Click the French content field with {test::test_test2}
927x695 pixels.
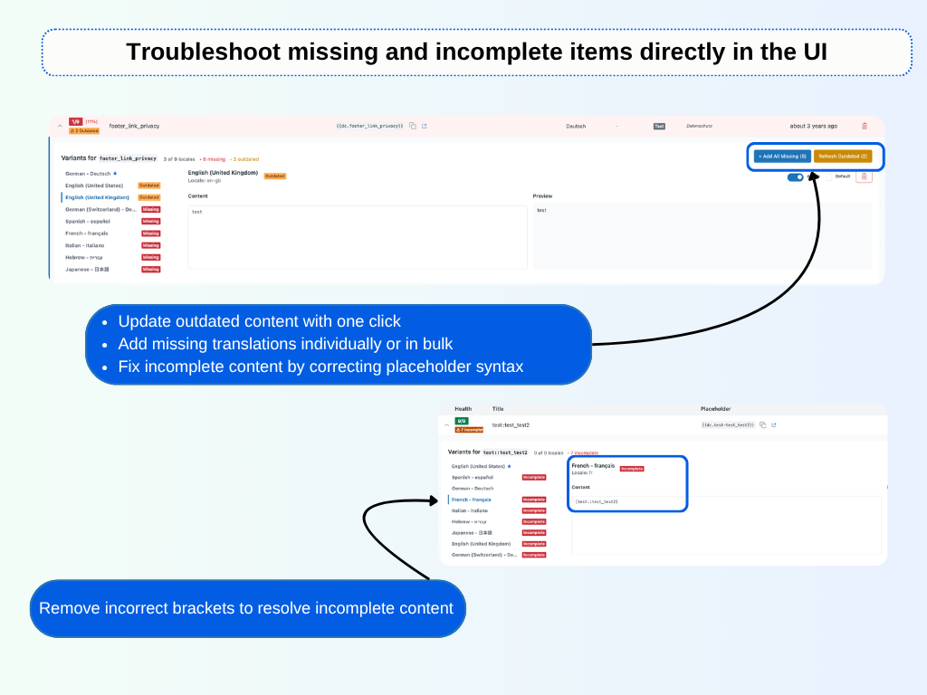[x=726, y=525]
